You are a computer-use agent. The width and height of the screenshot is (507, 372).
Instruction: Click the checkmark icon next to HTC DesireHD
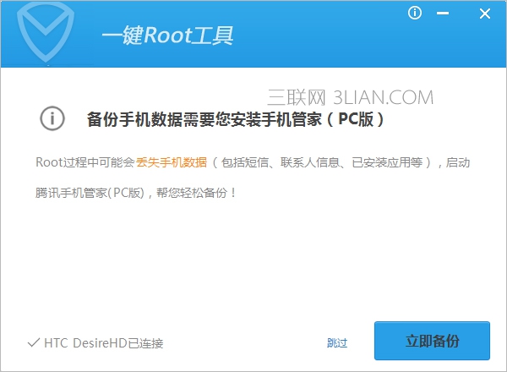(x=34, y=342)
